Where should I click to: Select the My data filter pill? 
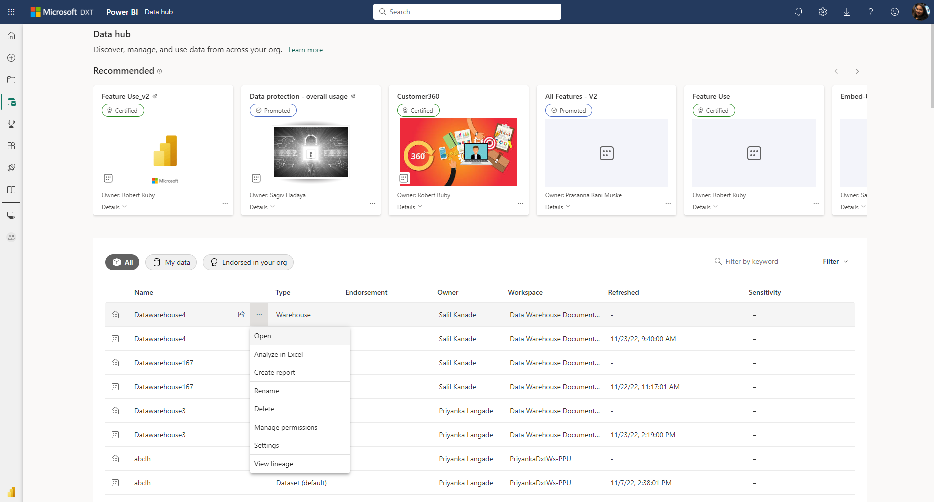171,262
